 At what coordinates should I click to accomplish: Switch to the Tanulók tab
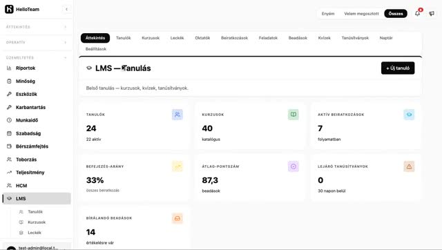124,38
